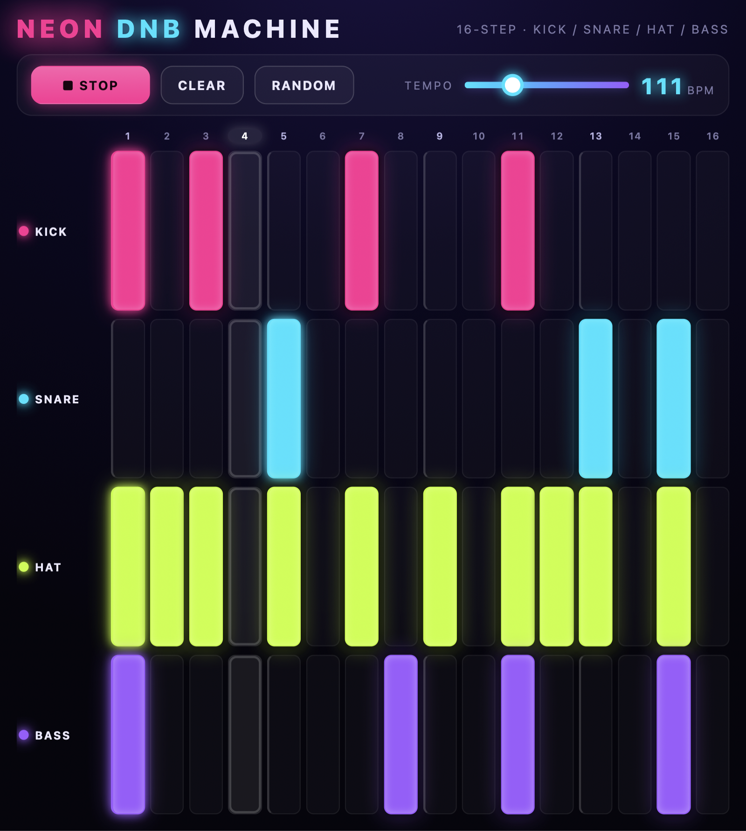Stop playback with the STOP button
The width and height of the screenshot is (746, 831).
coord(90,85)
